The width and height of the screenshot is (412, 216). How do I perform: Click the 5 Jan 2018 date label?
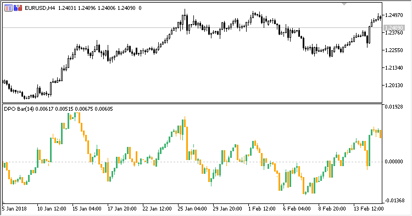tap(15, 209)
